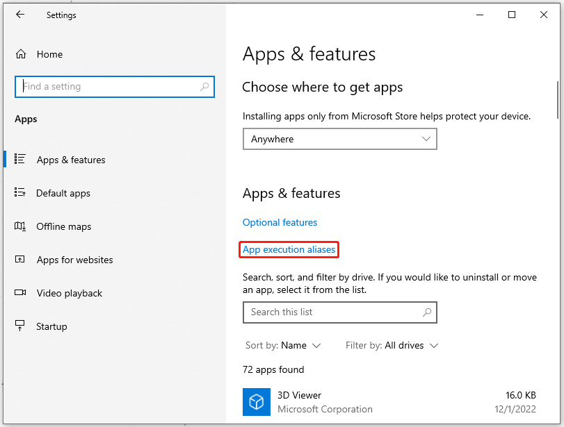The width and height of the screenshot is (564, 427).
Task: Select the 3D Viewer app entry
Action: [x=389, y=402]
